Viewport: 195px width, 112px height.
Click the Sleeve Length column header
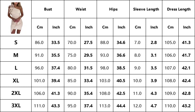146,9
